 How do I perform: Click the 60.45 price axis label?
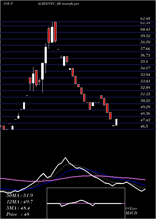point(145,29)
